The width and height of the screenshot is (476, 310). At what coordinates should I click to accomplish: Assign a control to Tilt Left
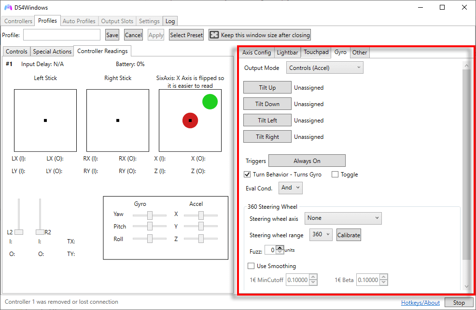(267, 121)
